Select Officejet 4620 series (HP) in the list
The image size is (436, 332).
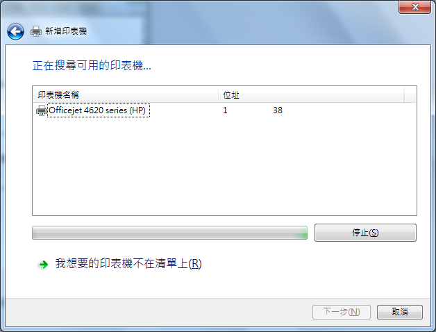click(99, 110)
